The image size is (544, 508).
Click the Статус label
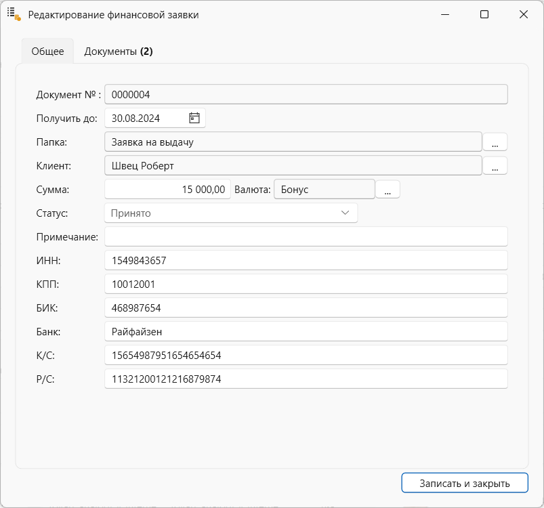pos(52,213)
